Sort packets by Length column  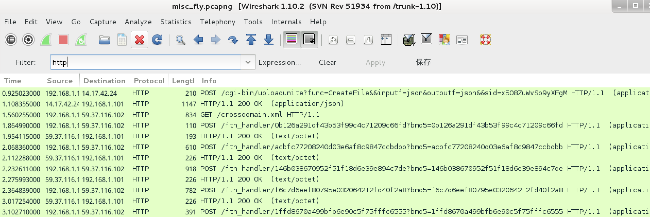click(x=183, y=81)
